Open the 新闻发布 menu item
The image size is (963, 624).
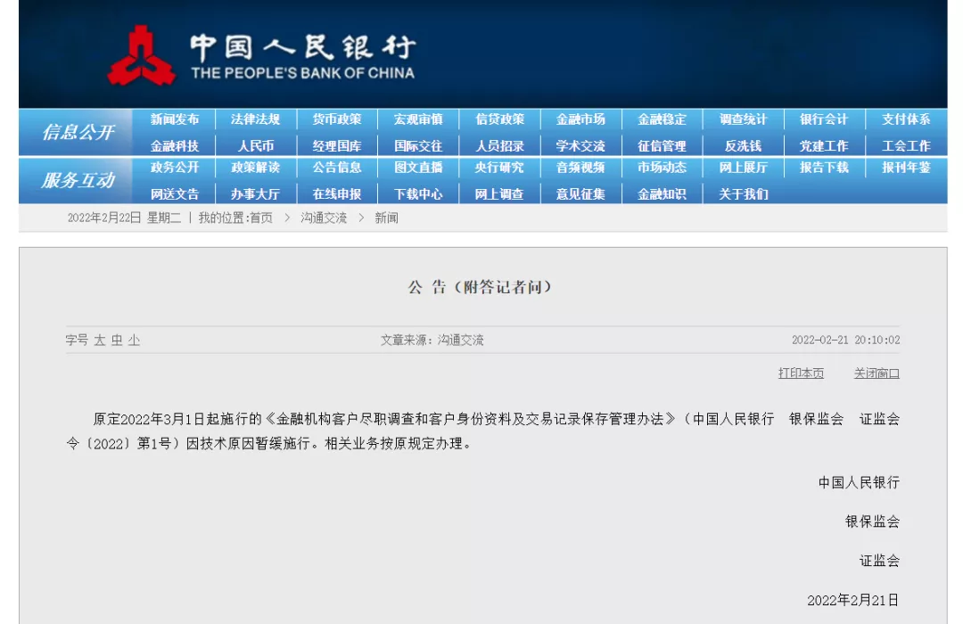click(175, 119)
